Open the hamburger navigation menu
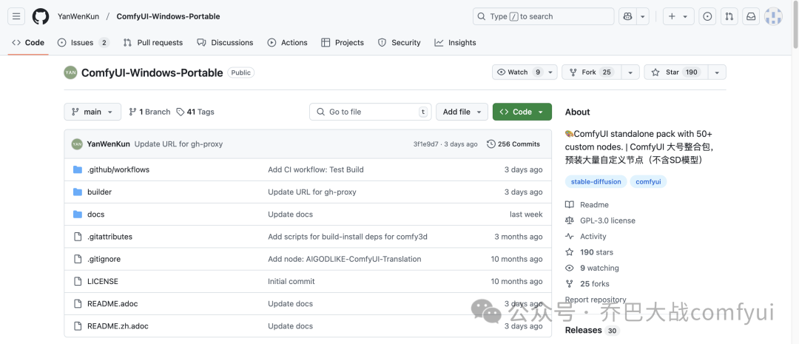Screen dimensions: 799x344 pos(16,16)
